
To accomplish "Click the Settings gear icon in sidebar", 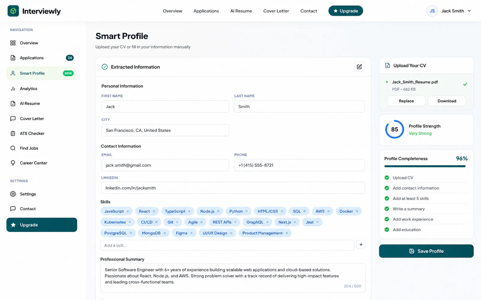I will pyautogui.click(x=13, y=194).
